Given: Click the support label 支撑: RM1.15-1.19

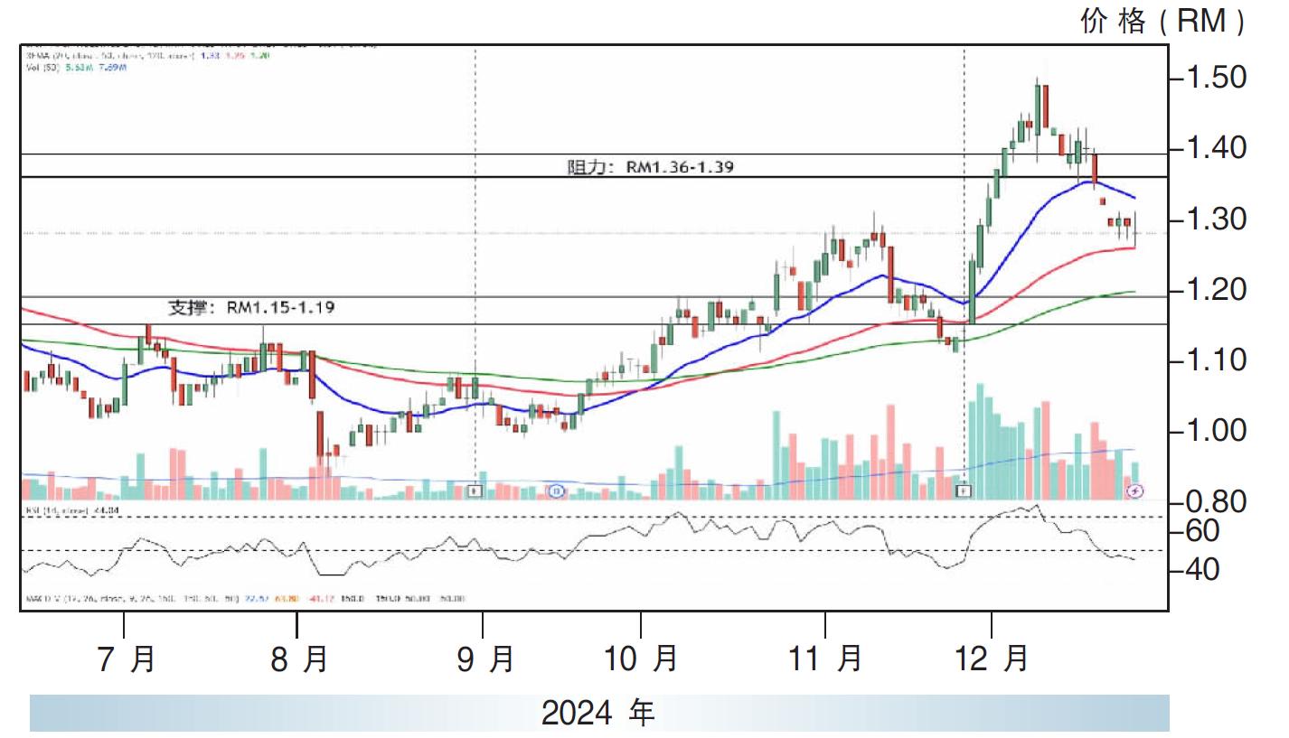Looking at the screenshot, I should pyautogui.click(x=252, y=308).
